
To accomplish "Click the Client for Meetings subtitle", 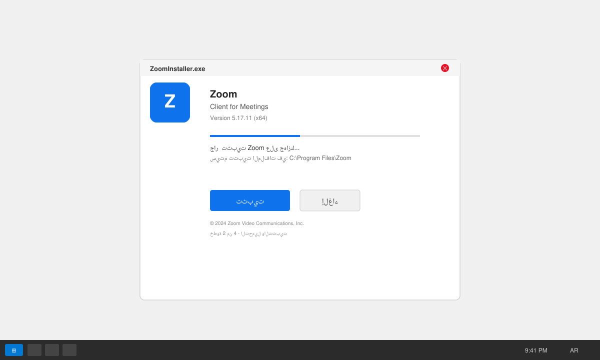I will coord(239,106).
